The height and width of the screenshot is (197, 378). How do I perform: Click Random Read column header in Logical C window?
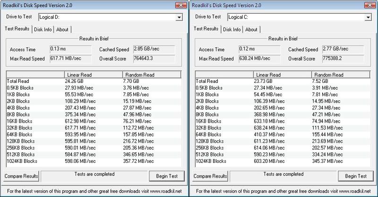click(341, 75)
